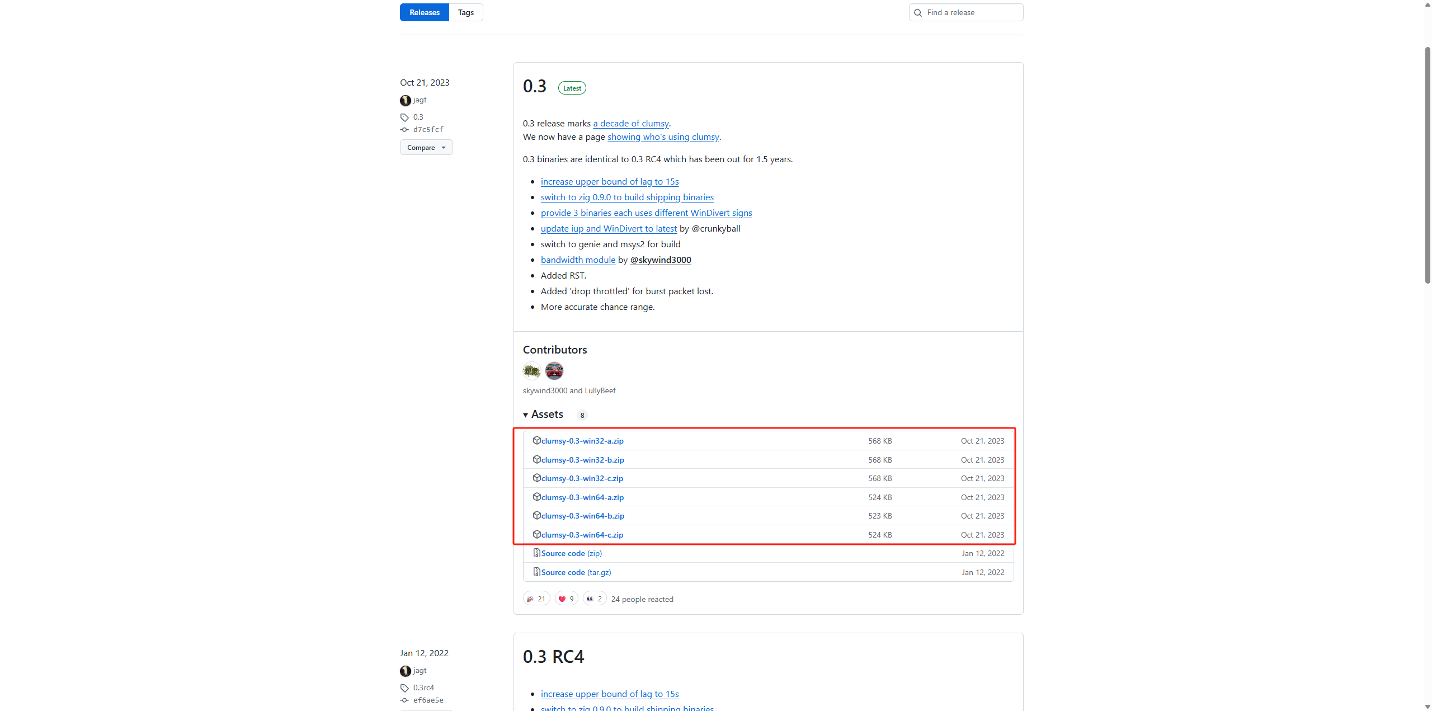
Task: Switch to the Releases tab
Action: 425,12
